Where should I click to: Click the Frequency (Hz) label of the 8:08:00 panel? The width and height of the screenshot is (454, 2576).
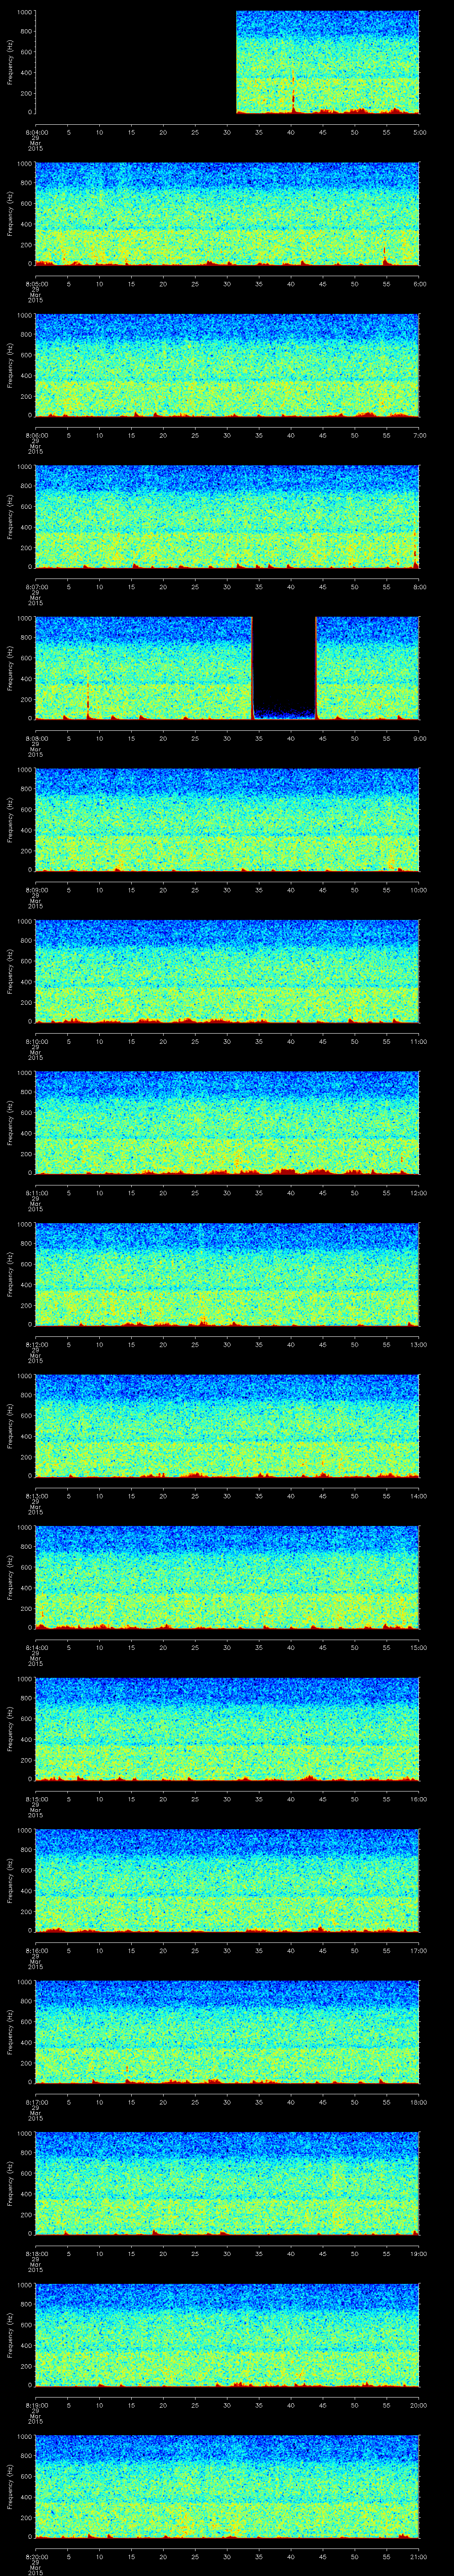pos(10,668)
